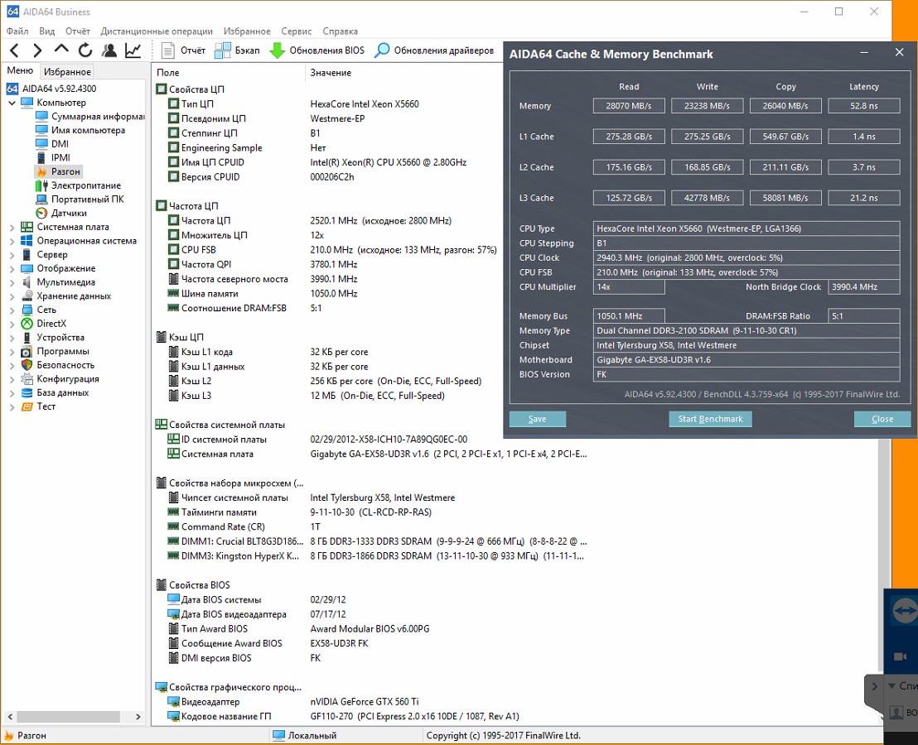
Task: Select Безопасность in the tree
Action: tap(58, 365)
